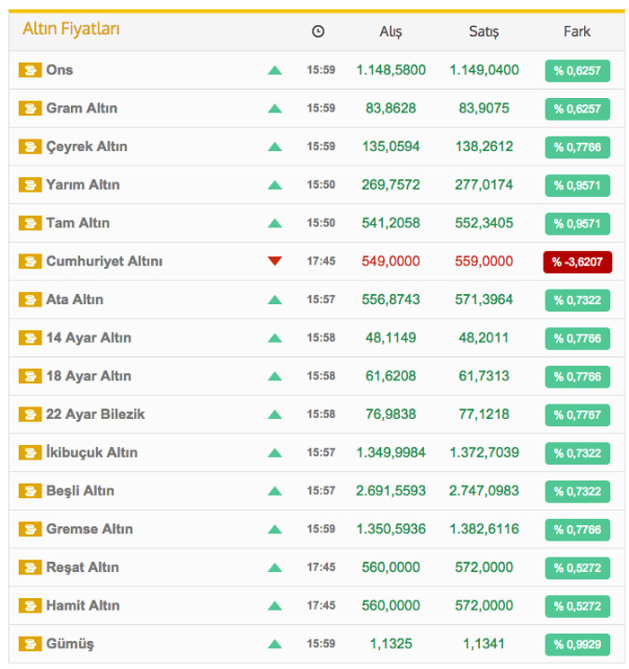Click the red down arrow for Cumhuriyet Altını
The image size is (629, 669).
click(275, 262)
